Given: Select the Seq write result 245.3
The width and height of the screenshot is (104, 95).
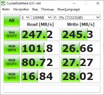Looking at the screenshot, I should coord(81,34).
